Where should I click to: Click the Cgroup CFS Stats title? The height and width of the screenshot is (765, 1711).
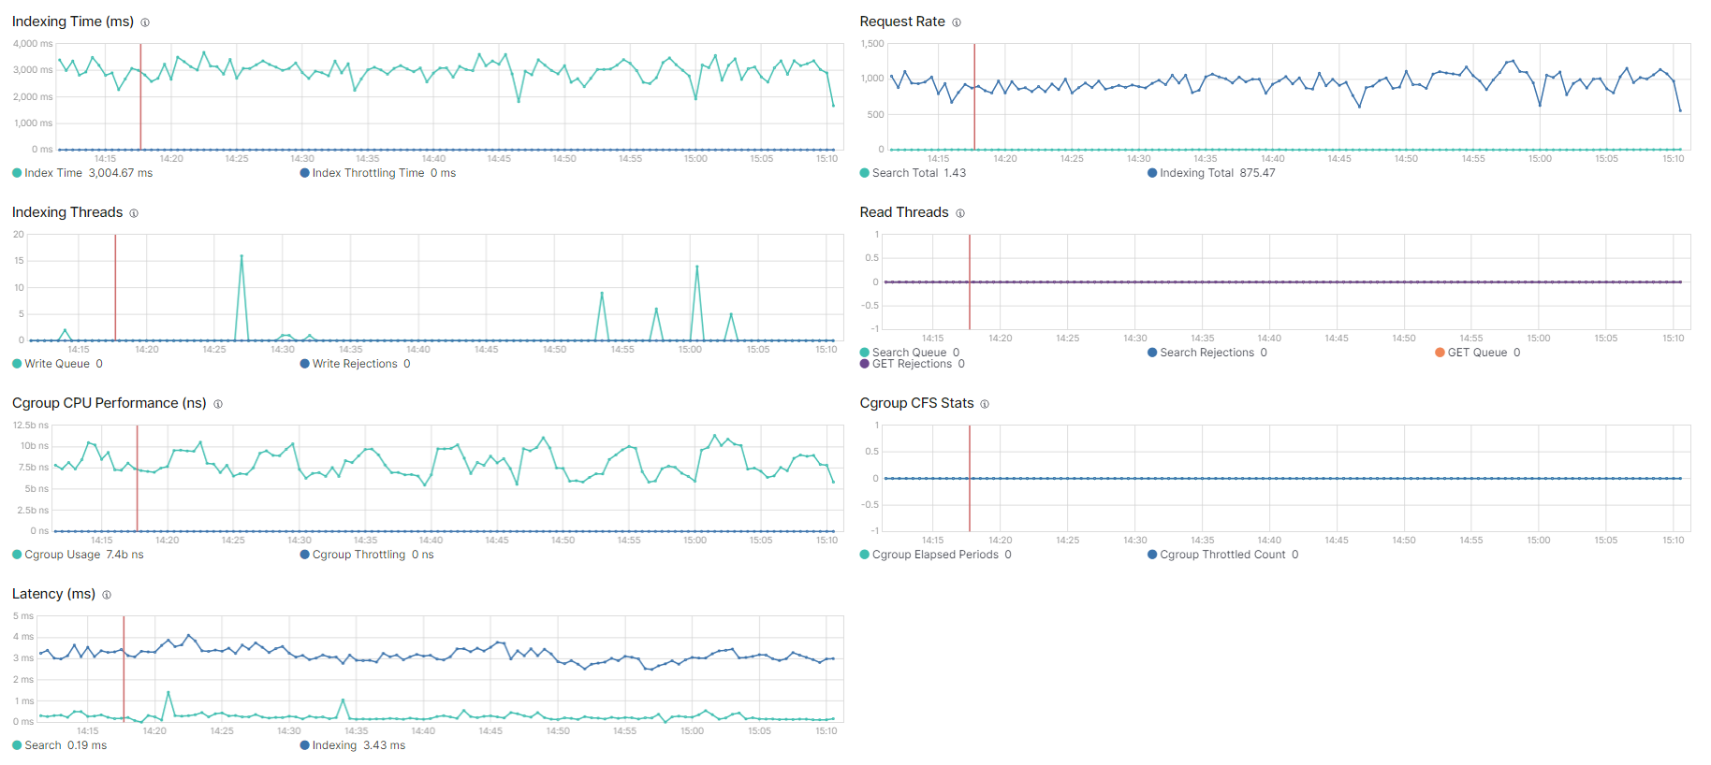917,403
